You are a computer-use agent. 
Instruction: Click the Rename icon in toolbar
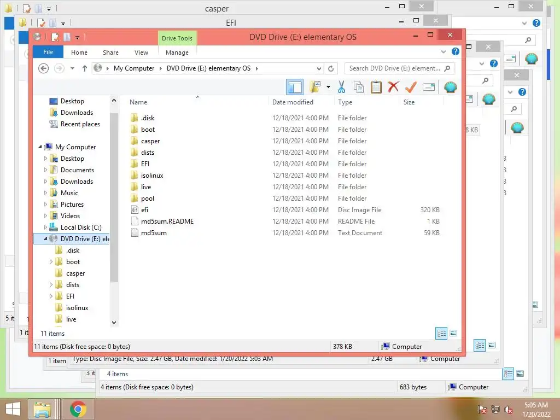(x=428, y=87)
